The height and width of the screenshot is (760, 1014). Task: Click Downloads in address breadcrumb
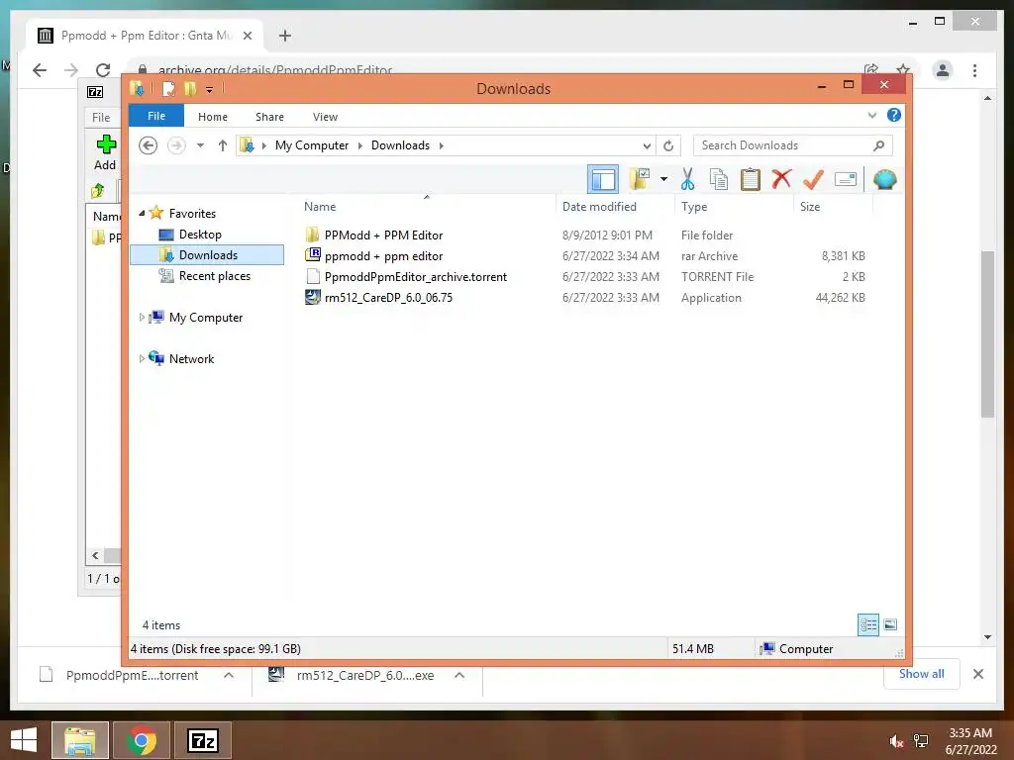(400, 145)
